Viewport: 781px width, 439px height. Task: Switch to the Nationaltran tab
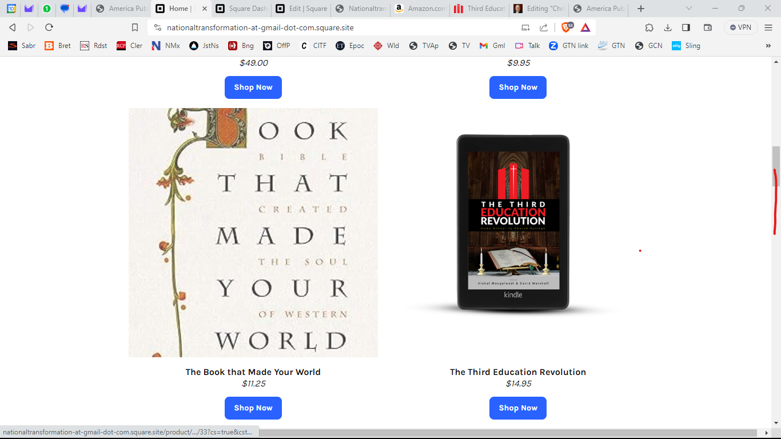pyautogui.click(x=361, y=9)
